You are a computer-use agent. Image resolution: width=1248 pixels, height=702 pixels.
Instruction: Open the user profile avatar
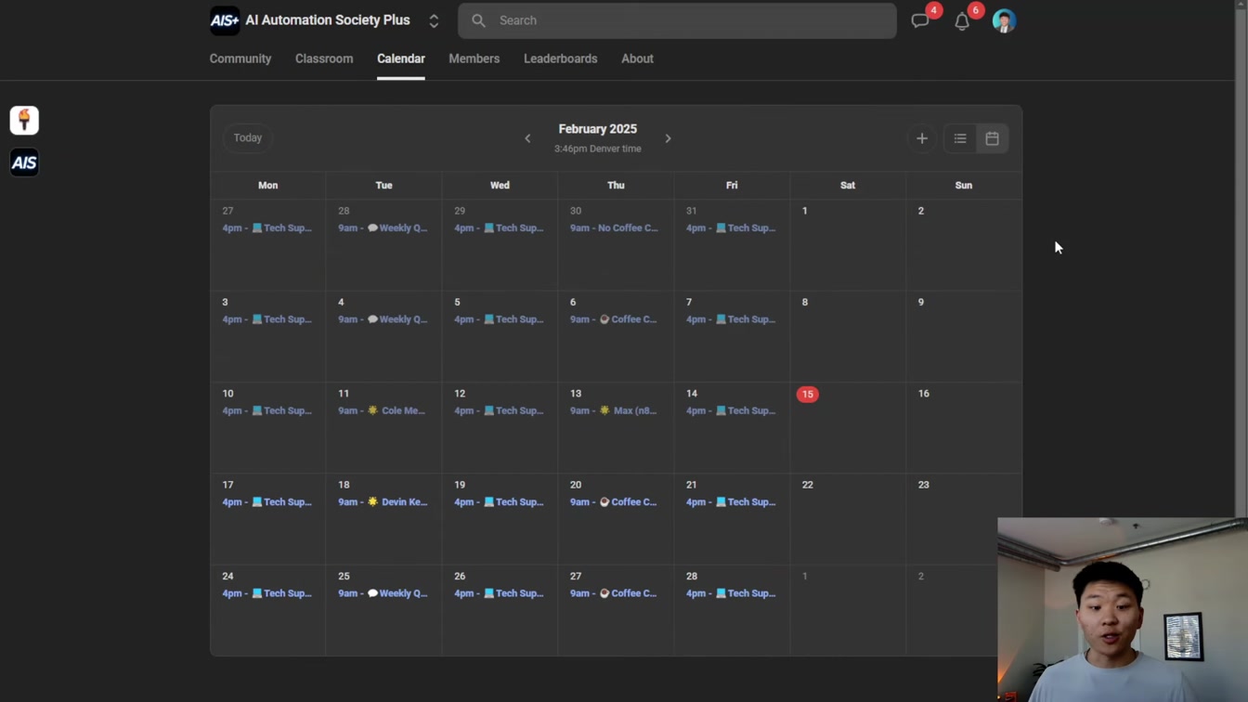[x=1004, y=20]
